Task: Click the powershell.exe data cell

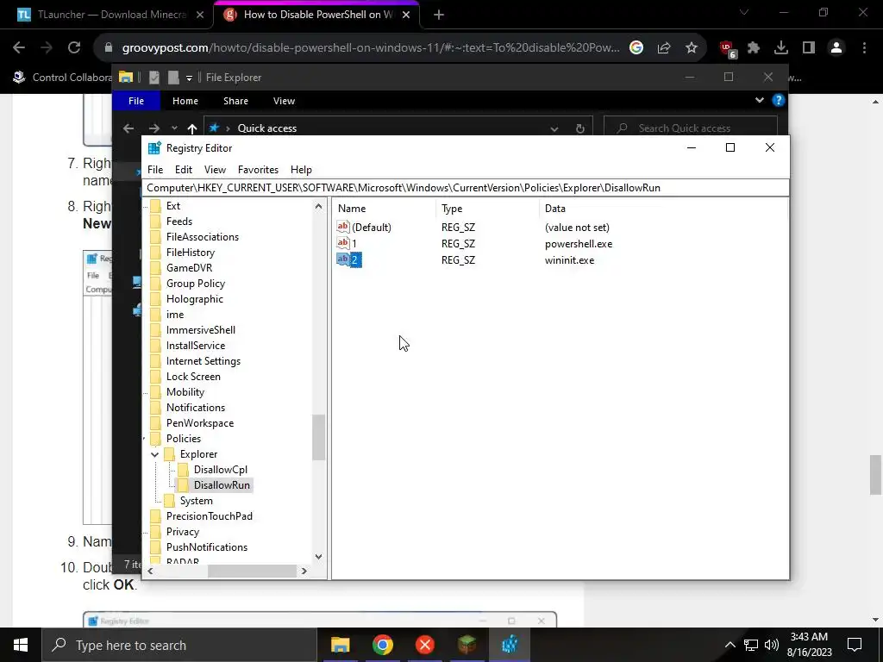Action: (x=579, y=244)
